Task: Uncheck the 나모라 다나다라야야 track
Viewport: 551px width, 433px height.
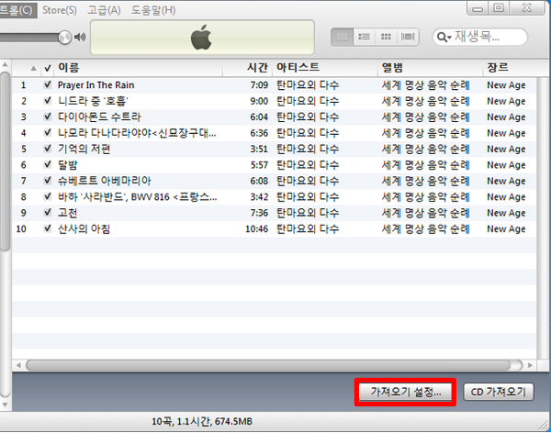Action: (x=48, y=133)
